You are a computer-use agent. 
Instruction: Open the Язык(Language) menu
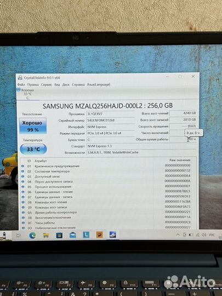click(98, 84)
